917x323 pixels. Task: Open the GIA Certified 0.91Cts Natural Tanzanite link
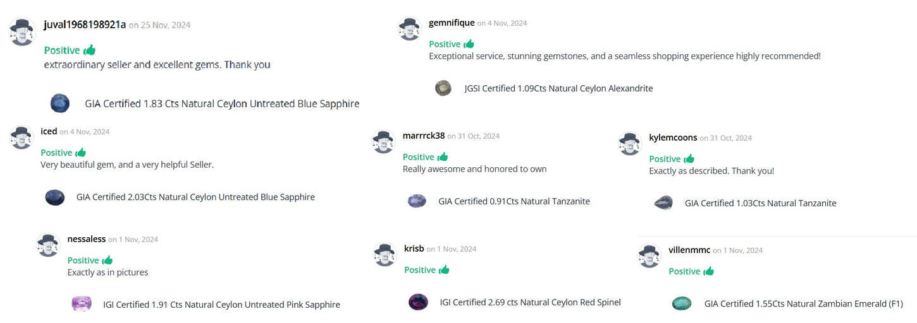514,202
